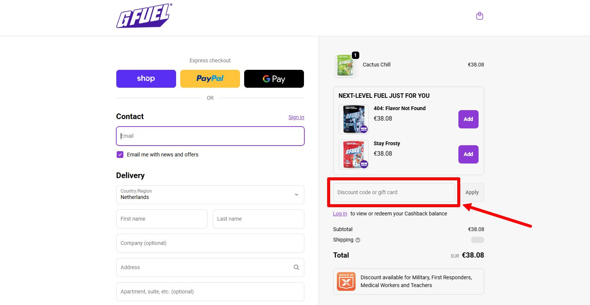Image resolution: width=590 pixels, height=305 pixels.
Task: View Stay Frosty product image
Action: 354,155
